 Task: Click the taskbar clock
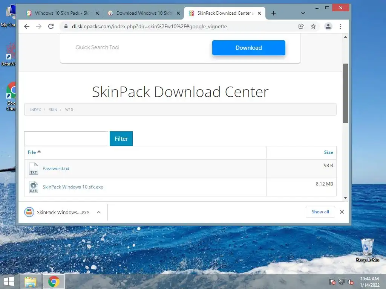(369, 281)
